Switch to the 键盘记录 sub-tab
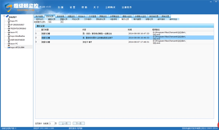Viewport: 219px width, 130px height. [x=52, y=19]
